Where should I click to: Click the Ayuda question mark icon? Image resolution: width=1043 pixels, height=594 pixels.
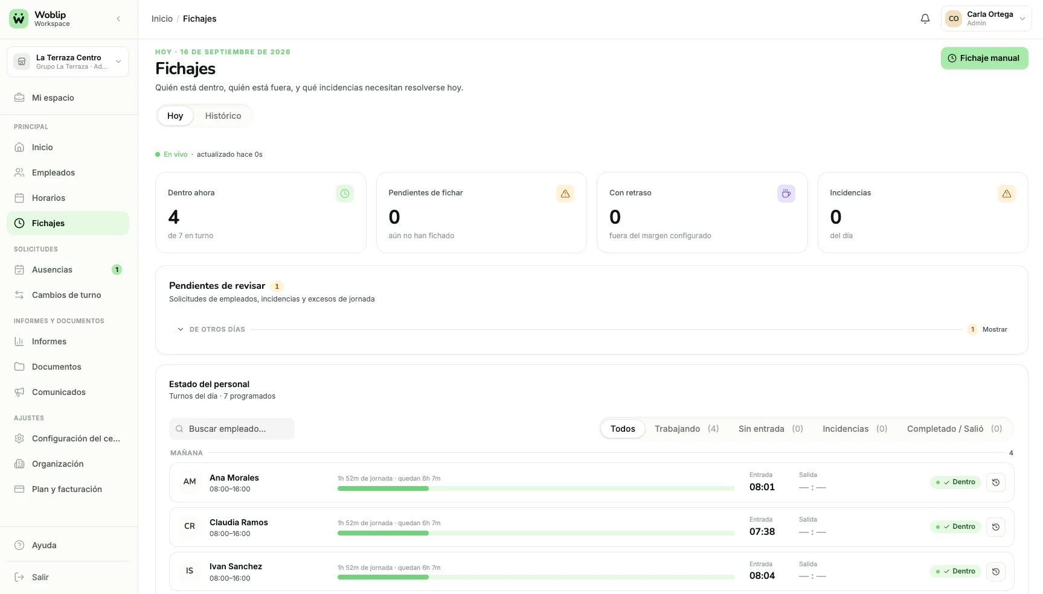tap(19, 545)
